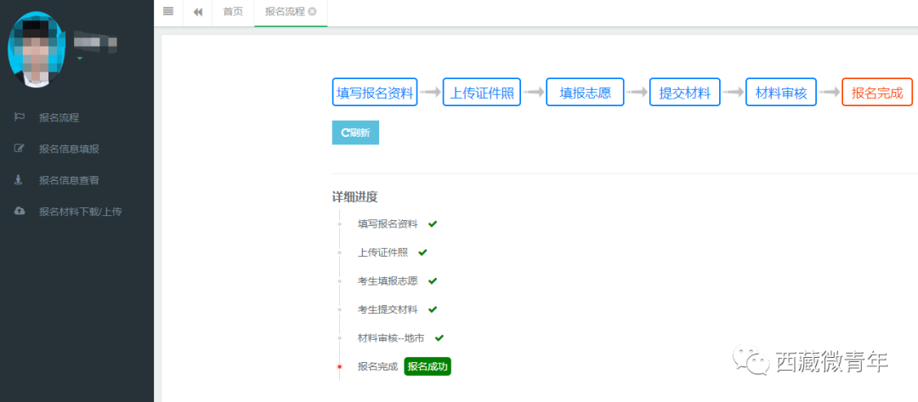The image size is (918, 402).
Task: Click the 报名完成 step button
Action: (x=877, y=92)
